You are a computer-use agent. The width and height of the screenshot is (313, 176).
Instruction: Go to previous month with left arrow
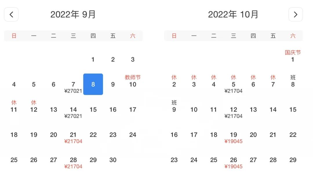point(11,14)
